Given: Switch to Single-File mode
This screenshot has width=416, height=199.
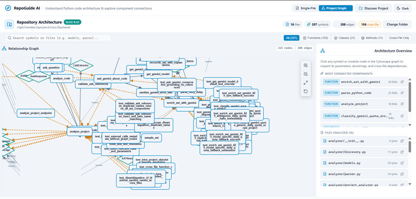Looking at the screenshot, I should [x=306, y=8].
